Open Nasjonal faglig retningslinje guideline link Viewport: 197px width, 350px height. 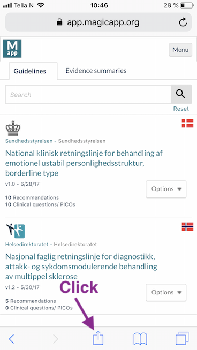pyautogui.click(x=81, y=267)
